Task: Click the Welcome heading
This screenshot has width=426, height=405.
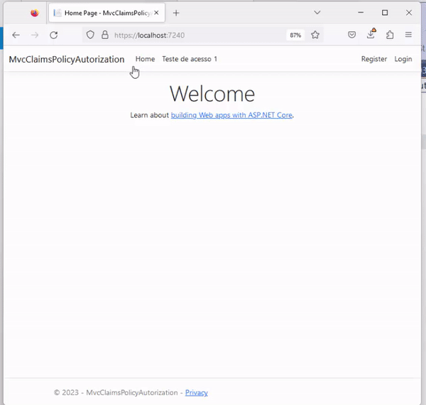Action: [x=212, y=94]
